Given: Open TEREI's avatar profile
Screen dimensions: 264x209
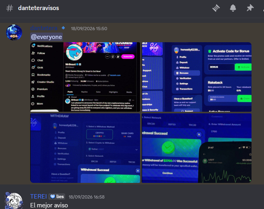Looking at the screenshot, I should click(x=14, y=201).
